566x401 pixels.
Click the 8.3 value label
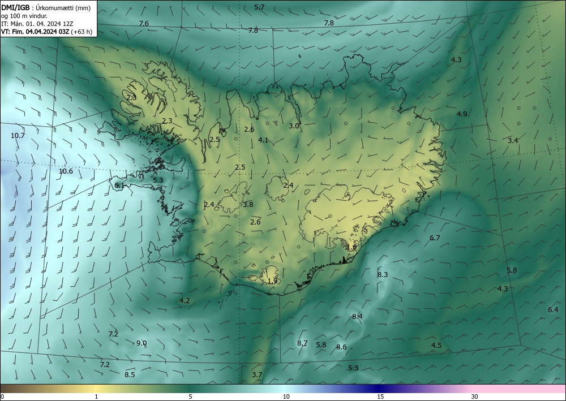(383, 275)
